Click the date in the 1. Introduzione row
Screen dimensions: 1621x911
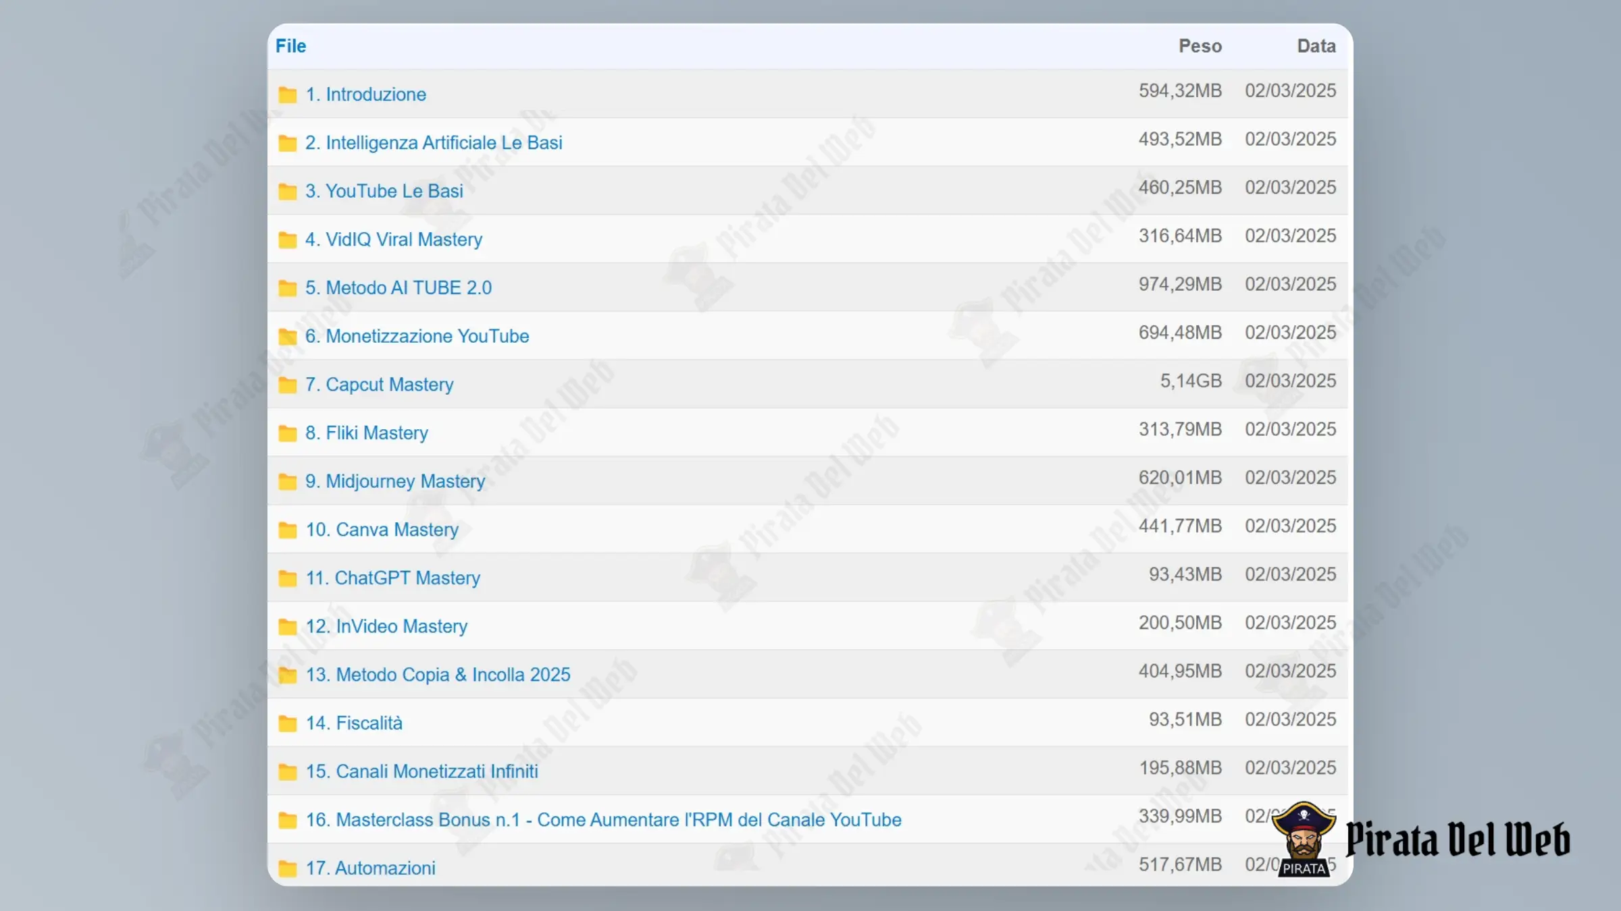(x=1291, y=90)
